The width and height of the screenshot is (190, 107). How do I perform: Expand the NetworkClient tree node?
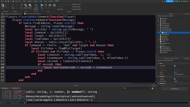[158, 26]
